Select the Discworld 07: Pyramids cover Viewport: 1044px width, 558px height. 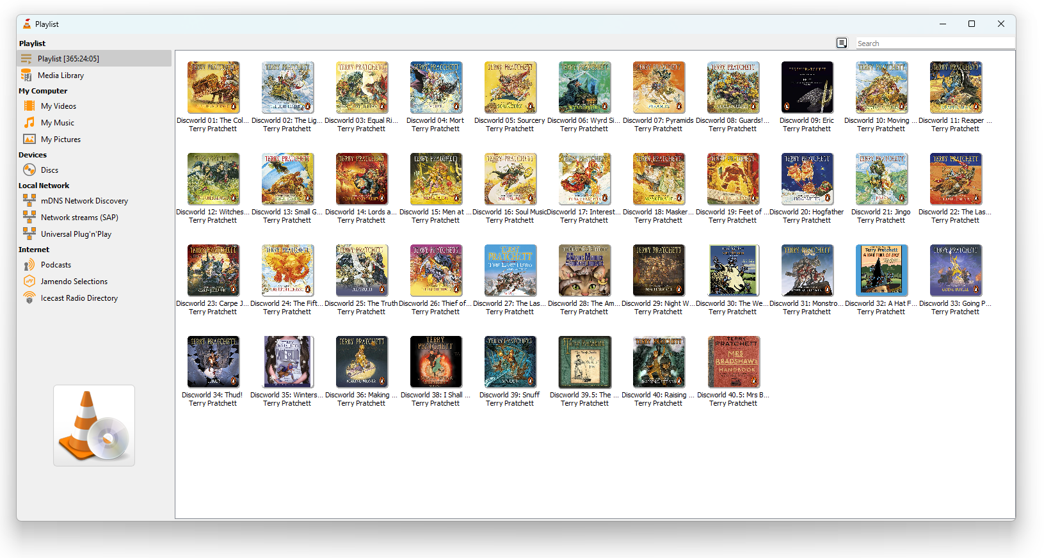pos(659,88)
